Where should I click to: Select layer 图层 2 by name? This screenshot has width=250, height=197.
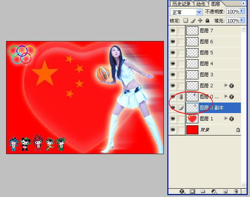(206, 86)
